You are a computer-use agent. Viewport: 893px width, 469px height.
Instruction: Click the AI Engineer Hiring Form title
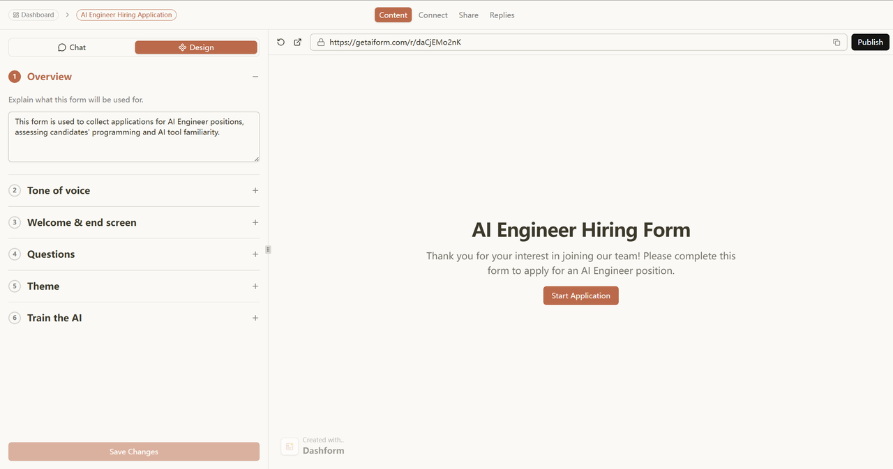[581, 230]
